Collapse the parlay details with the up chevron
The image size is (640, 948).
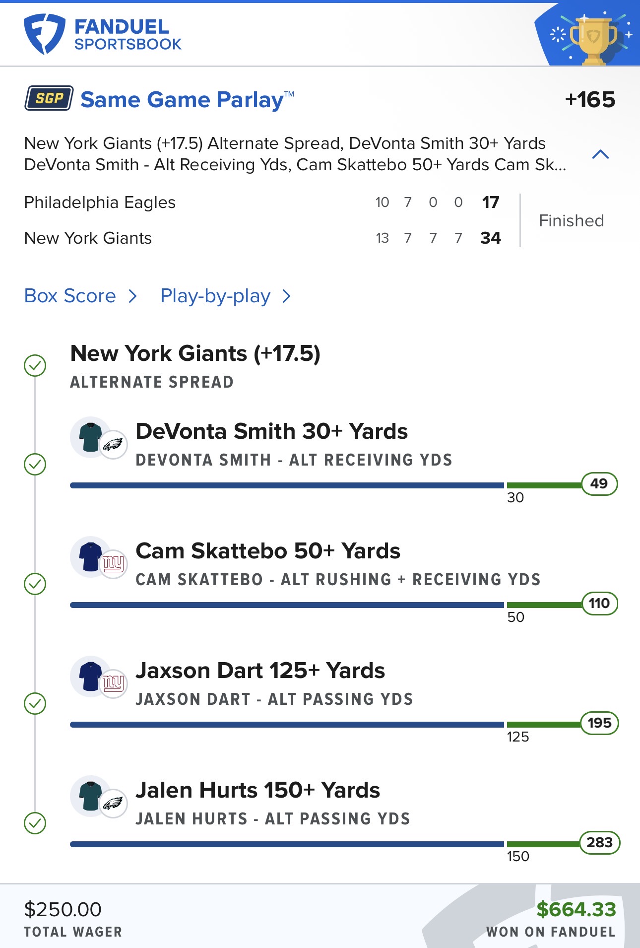[x=600, y=154]
